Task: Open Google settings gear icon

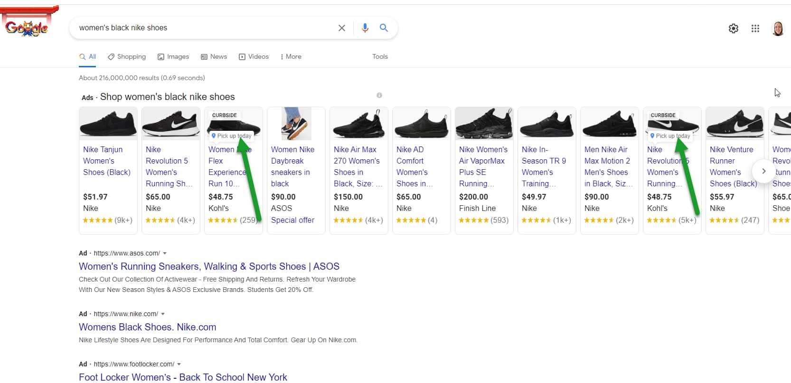Action: tap(734, 28)
